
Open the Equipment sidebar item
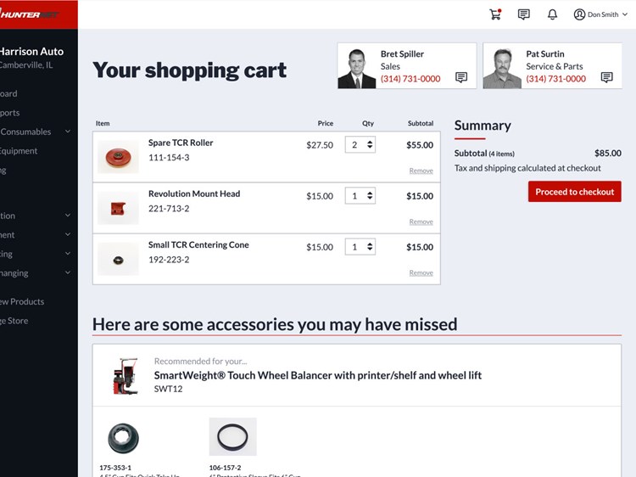(x=19, y=151)
